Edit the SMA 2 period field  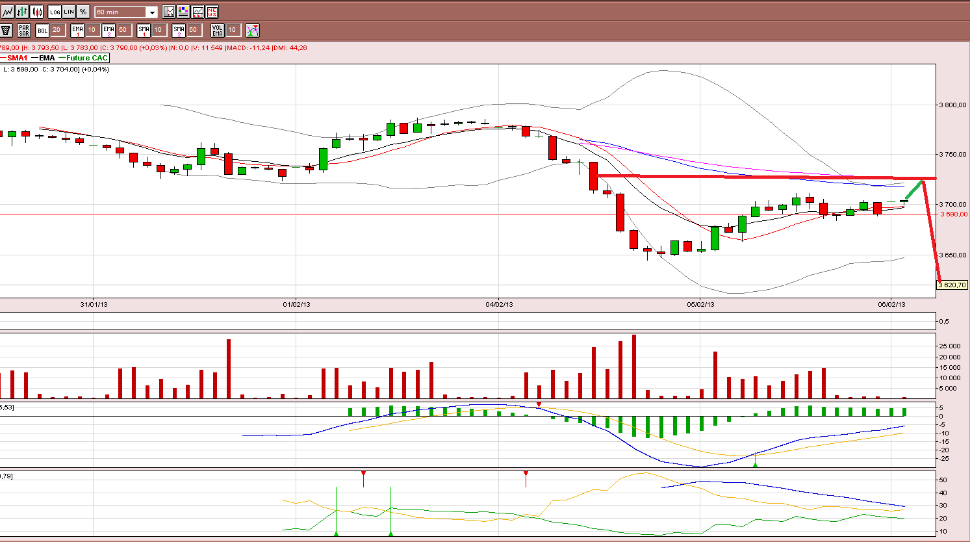click(194, 30)
